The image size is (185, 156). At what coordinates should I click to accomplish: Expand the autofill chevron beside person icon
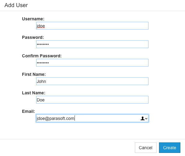click(x=146, y=119)
